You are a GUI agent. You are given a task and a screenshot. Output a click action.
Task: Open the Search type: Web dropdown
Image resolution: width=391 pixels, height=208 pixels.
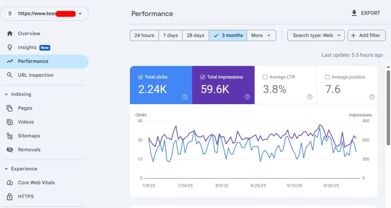pos(316,35)
